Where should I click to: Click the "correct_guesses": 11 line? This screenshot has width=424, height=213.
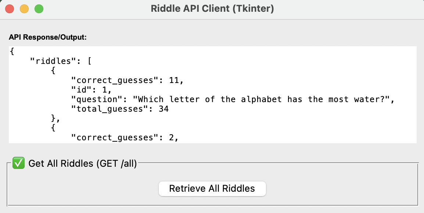click(127, 80)
